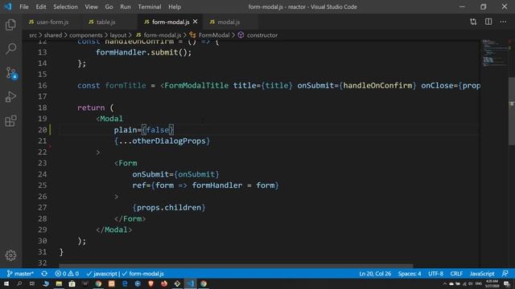This screenshot has width=515, height=289.
Task: Open the Run menu
Action: point(126,6)
